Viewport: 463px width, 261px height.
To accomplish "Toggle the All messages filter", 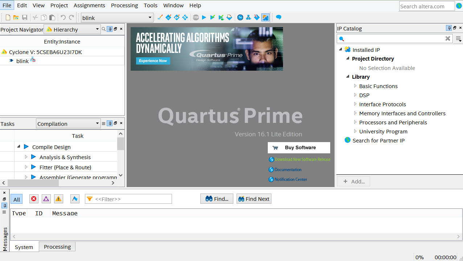I will 17,199.
